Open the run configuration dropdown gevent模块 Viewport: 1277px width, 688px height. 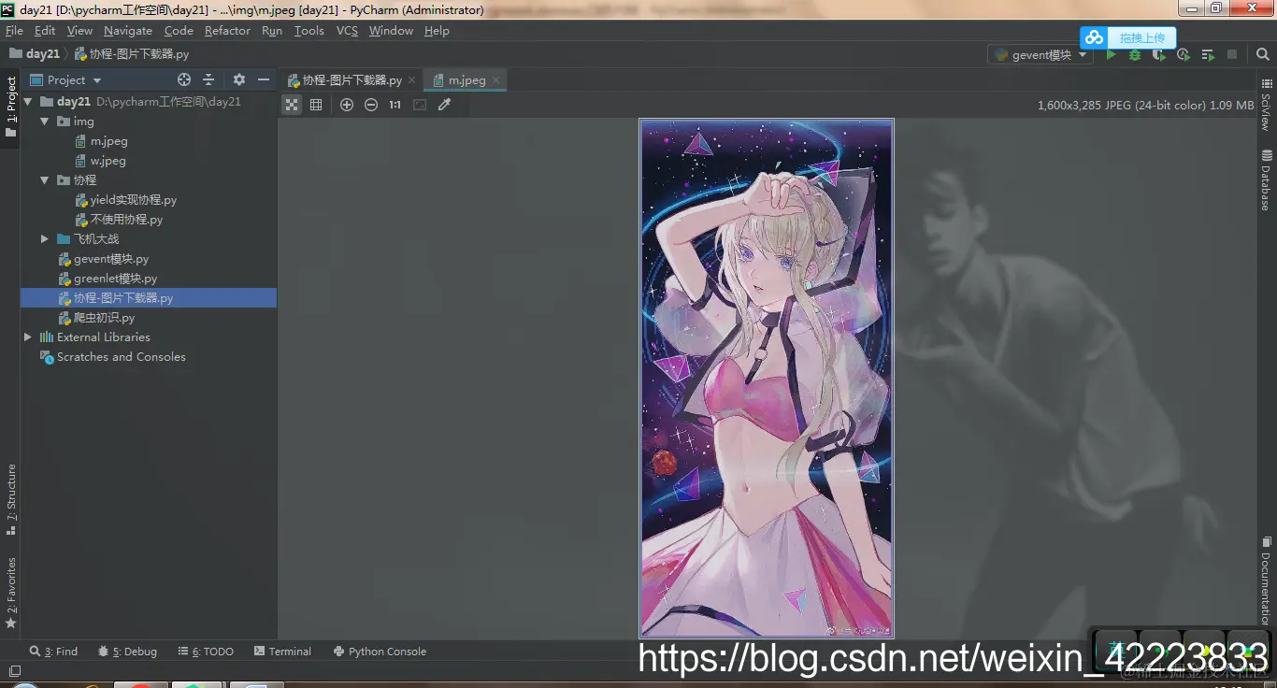[1040, 55]
